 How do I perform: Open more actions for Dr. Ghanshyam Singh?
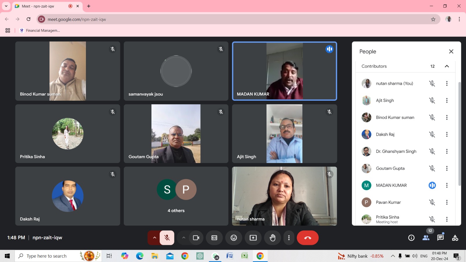tap(447, 151)
